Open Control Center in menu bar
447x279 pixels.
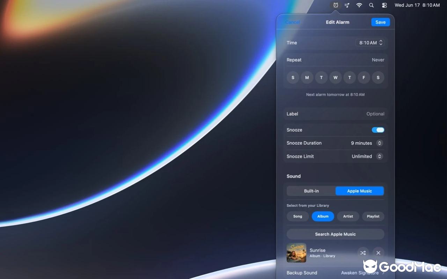point(384,5)
